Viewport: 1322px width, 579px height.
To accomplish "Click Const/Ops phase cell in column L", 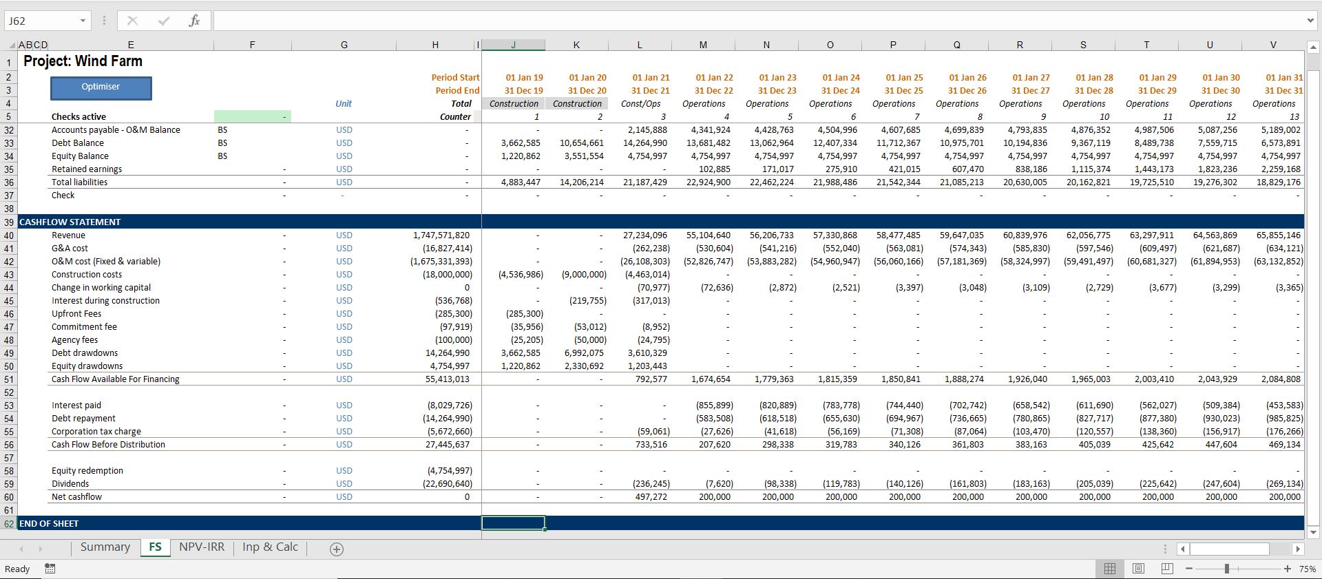I will pos(640,103).
